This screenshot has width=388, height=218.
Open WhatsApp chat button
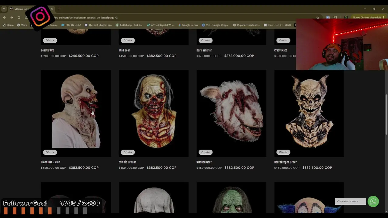pyautogui.click(x=373, y=201)
